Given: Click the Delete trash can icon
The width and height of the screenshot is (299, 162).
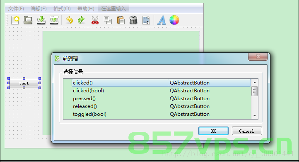Looking at the screenshot, I should click(x=133, y=20).
